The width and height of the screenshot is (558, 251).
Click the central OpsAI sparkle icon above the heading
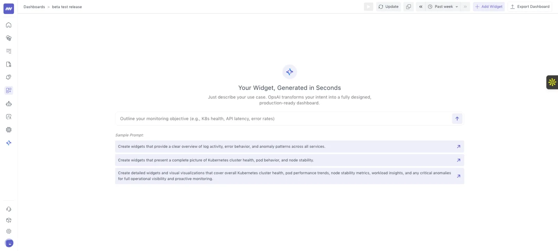[290, 72]
